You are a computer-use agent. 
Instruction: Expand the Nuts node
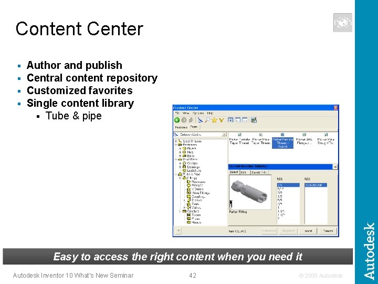click(x=180, y=152)
